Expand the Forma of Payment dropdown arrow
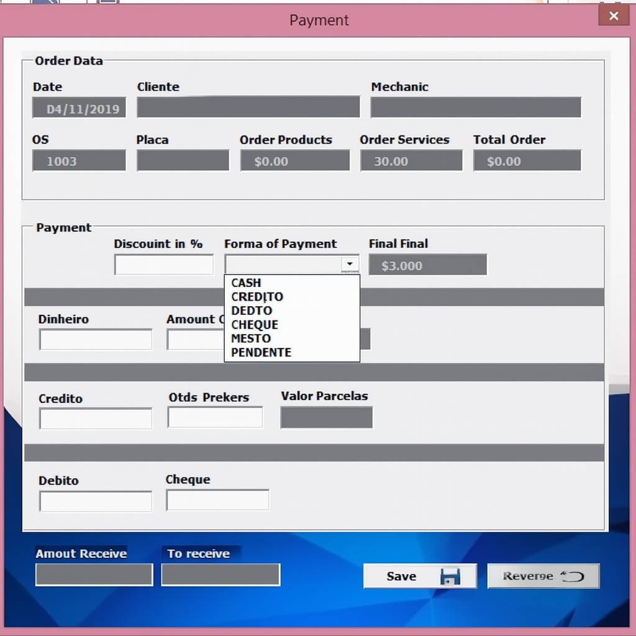The width and height of the screenshot is (636, 636). coord(350,265)
